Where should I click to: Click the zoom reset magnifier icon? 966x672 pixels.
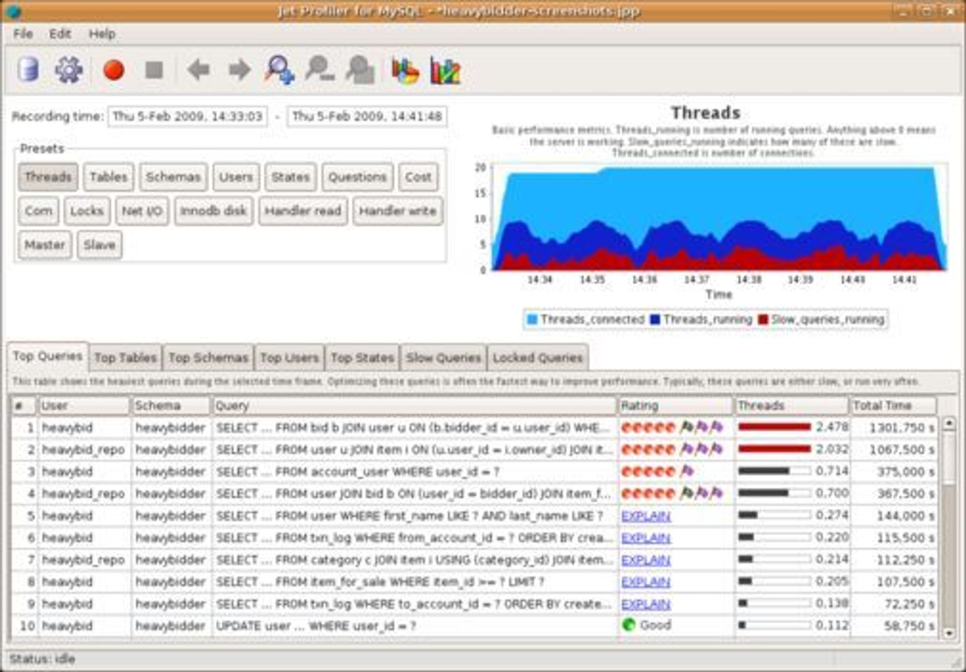[360, 70]
